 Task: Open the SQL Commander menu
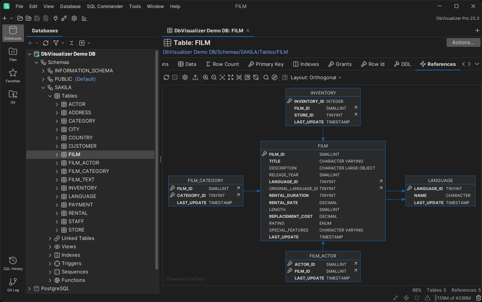105,6
